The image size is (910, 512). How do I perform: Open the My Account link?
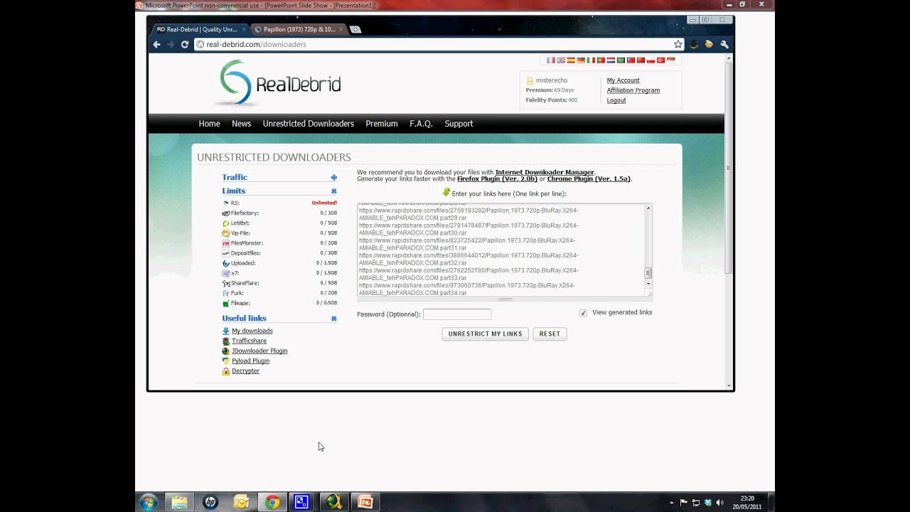click(623, 80)
